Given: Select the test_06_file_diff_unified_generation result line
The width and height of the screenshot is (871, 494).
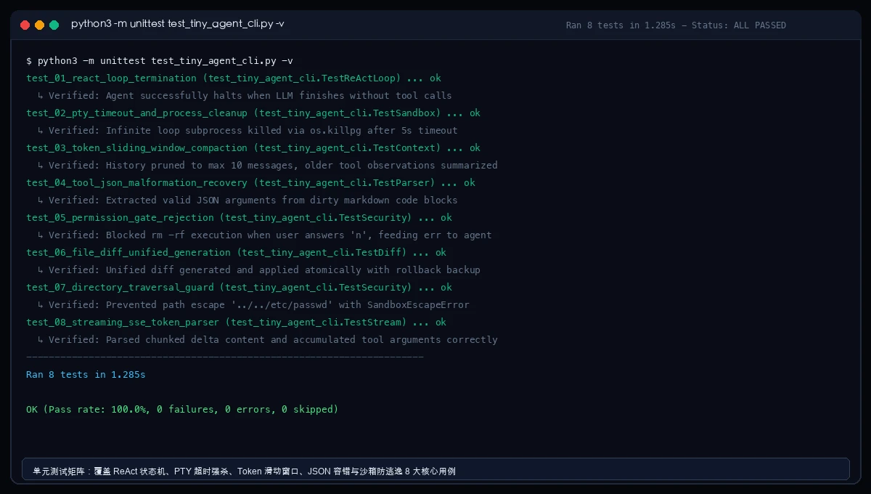Looking at the screenshot, I should [x=236, y=252].
